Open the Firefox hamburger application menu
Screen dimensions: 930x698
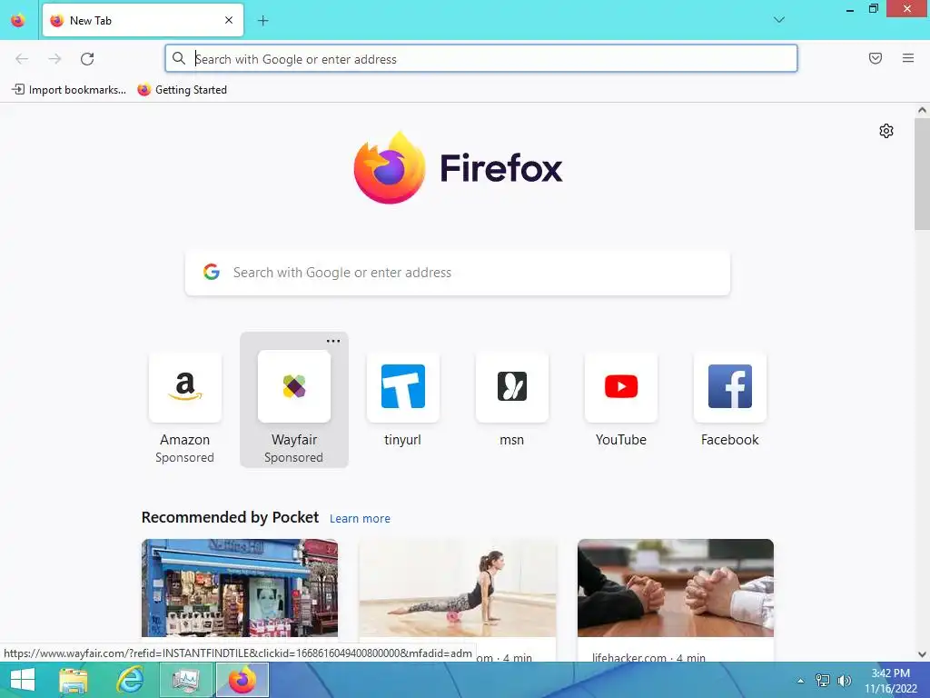click(x=908, y=58)
